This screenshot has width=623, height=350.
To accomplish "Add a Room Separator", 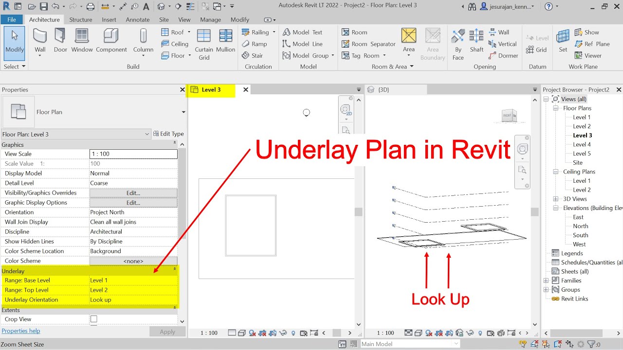I will tap(368, 44).
